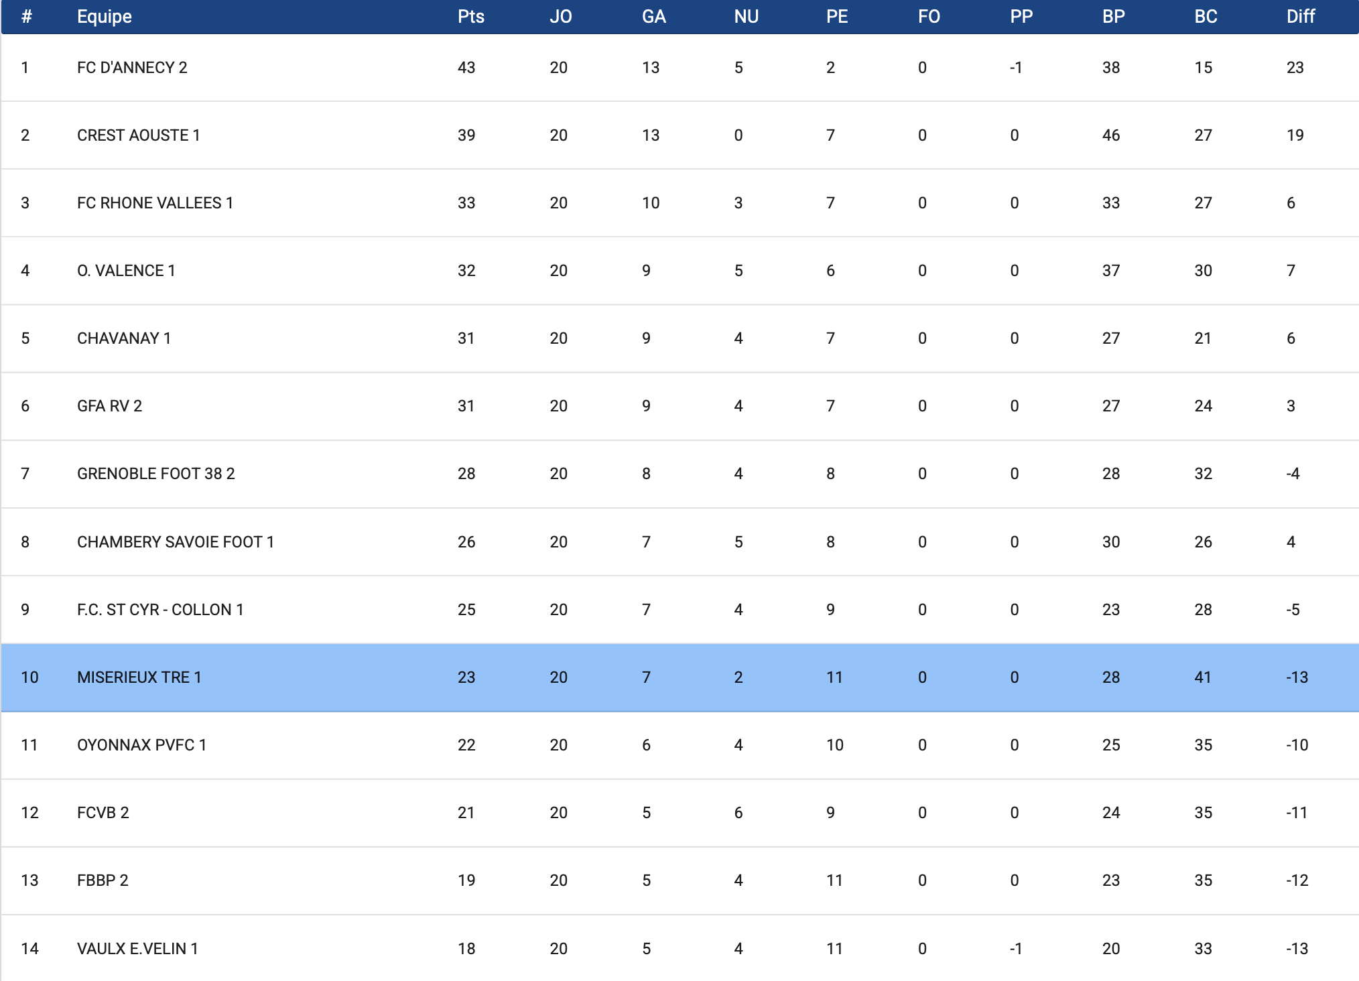Image resolution: width=1359 pixels, height=981 pixels.
Task: Select CHAMBERY SAVOIE FOOT 1 team
Action: (175, 542)
